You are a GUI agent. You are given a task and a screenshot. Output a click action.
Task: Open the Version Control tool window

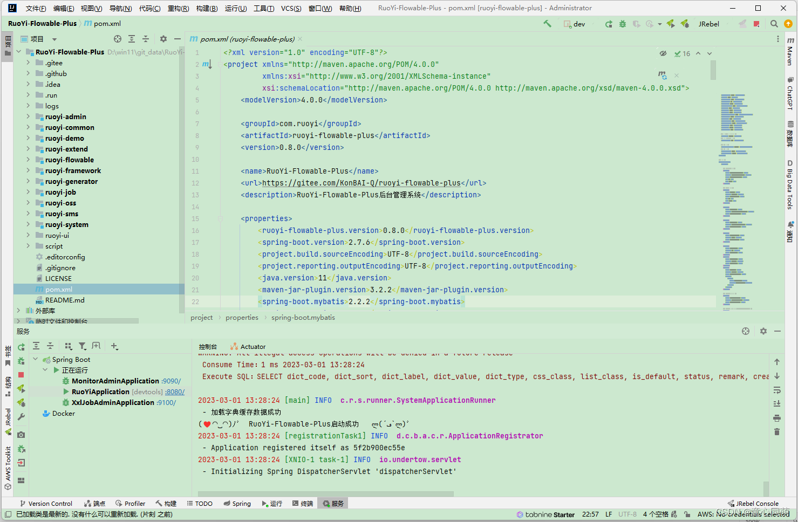tap(46, 503)
